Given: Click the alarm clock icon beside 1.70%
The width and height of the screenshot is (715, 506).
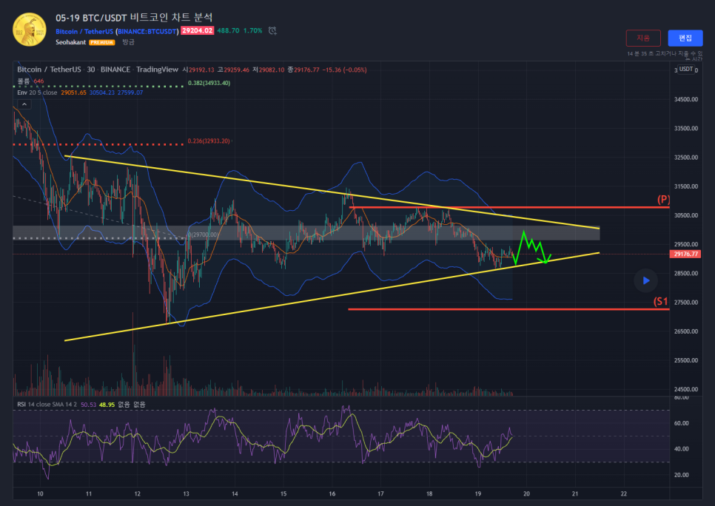Looking at the screenshot, I should [272, 31].
